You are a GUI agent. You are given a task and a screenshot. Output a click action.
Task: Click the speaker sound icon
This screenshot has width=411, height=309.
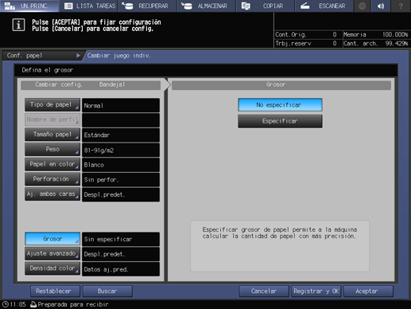point(381,6)
